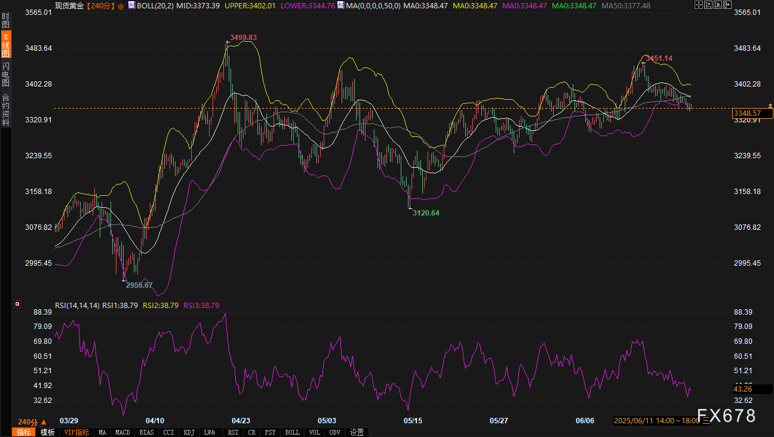Screen dimensions: 774x437
Task: Click the 设置 settings button
Action: coord(357,432)
